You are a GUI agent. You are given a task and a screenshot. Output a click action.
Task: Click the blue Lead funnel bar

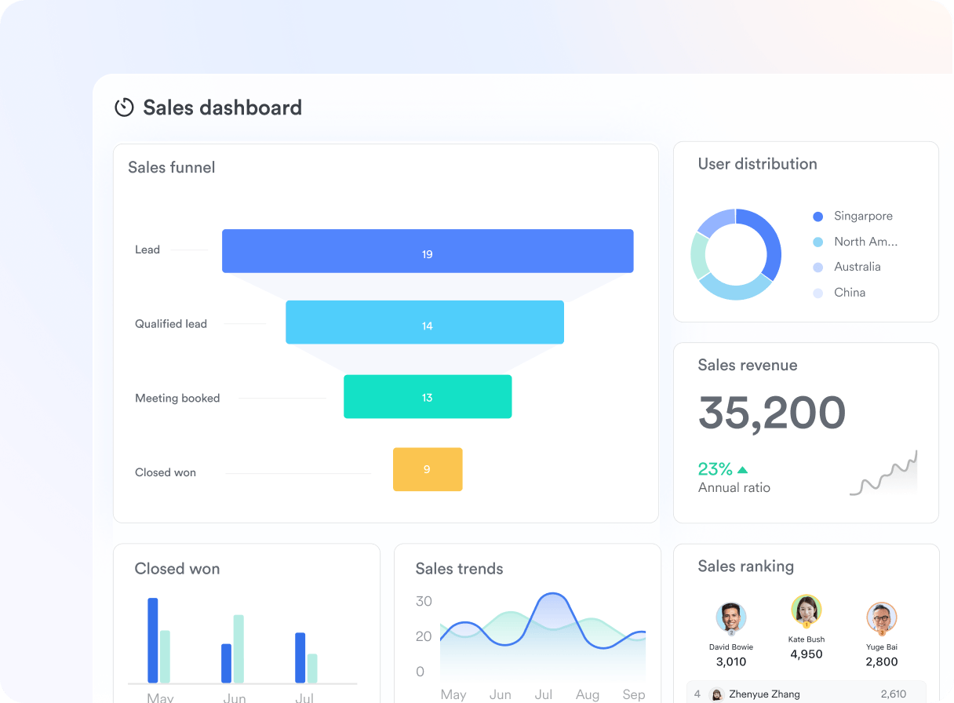coord(428,251)
